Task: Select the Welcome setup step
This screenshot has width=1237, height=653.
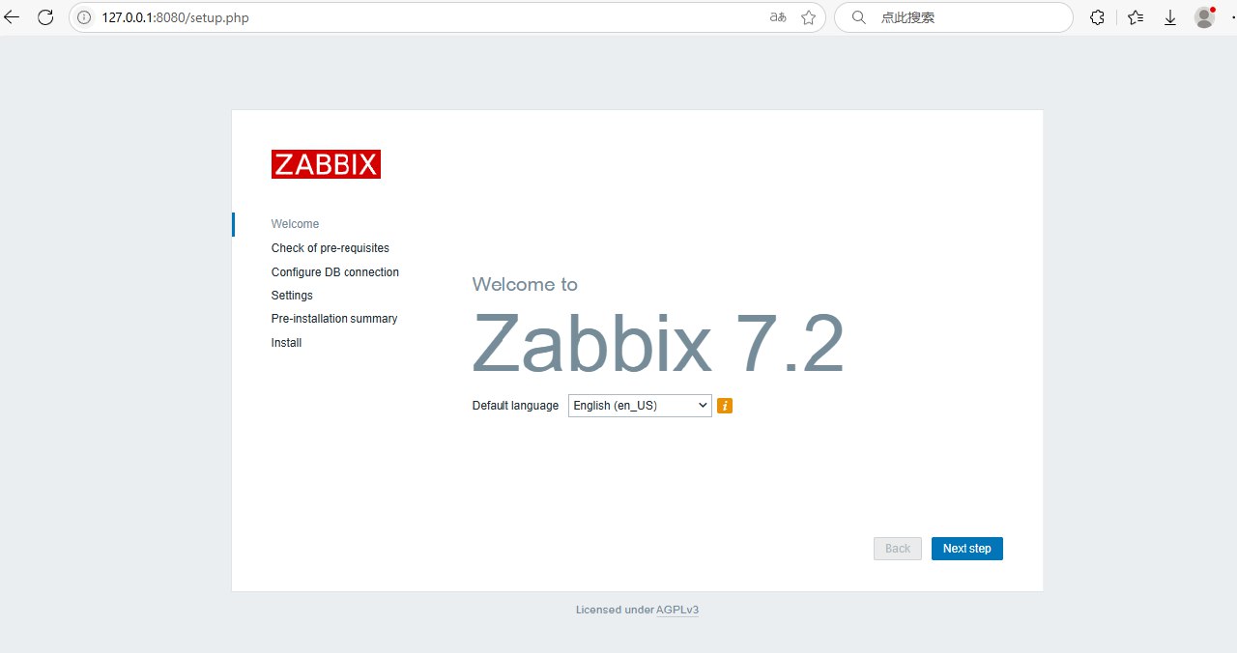Action: pyautogui.click(x=295, y=224)
